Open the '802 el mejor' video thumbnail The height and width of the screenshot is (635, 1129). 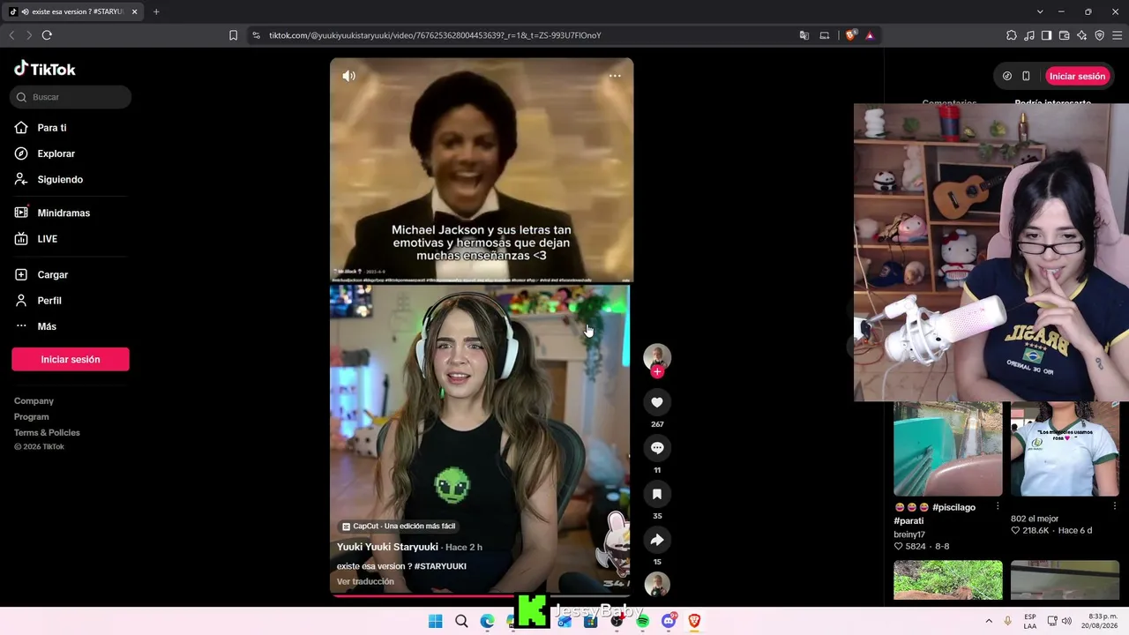(1065, 449)
